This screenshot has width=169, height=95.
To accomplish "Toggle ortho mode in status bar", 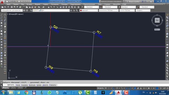I will pyautogui.click(x=114, y=88).
